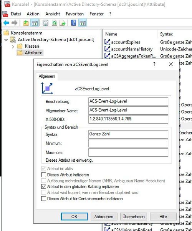
Task: Toggle the ANR 'Auflösung mehrdeutiger Namen' checkbox
Action: pyautogui.click(x=44, y=181)
